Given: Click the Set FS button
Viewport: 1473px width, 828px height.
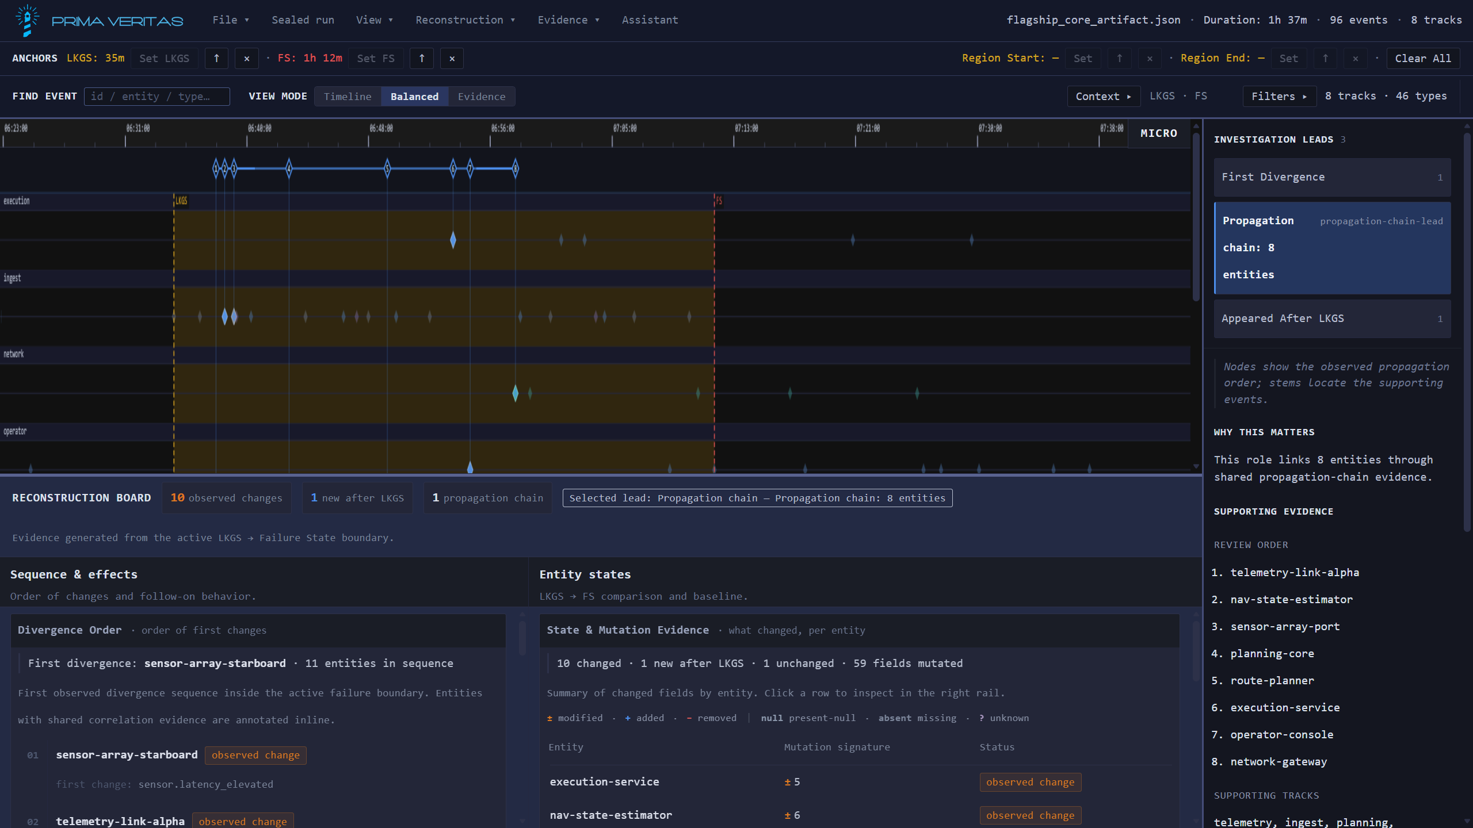Looking at the screenshot, I should (376, 58).
